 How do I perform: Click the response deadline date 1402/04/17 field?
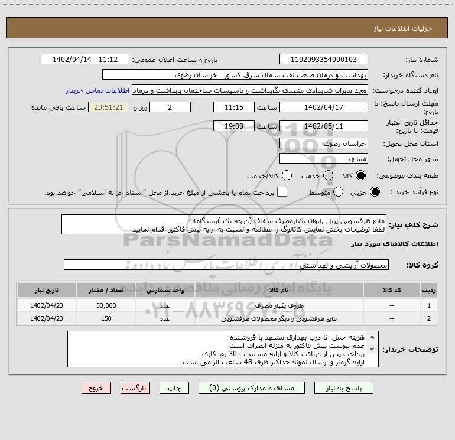point(324,107)
